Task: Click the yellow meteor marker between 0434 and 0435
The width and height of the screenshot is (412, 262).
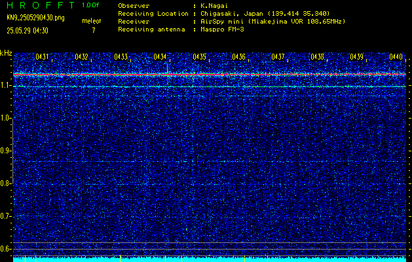Action: click(x=182, y=258)
